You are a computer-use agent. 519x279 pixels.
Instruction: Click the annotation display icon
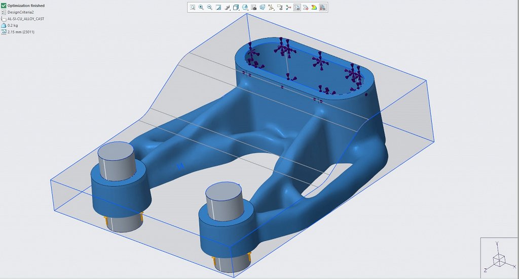point(280,8)
